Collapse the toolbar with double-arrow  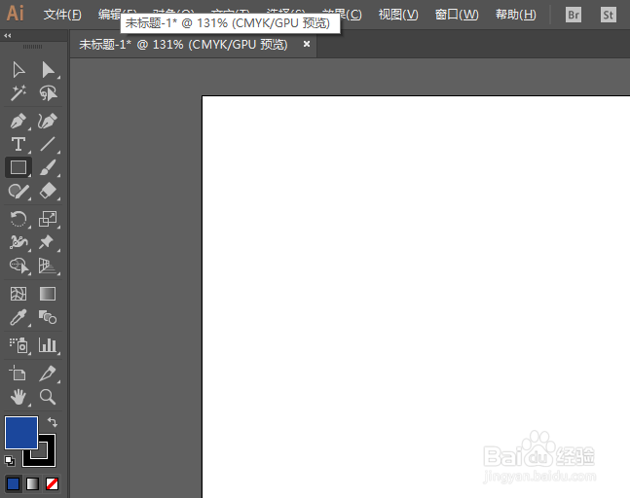(x=8, y=35)
